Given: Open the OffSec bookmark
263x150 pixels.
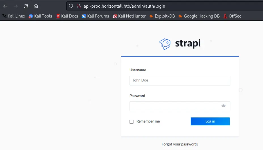Looking at the screenshot, I should [x=232, y=16].
